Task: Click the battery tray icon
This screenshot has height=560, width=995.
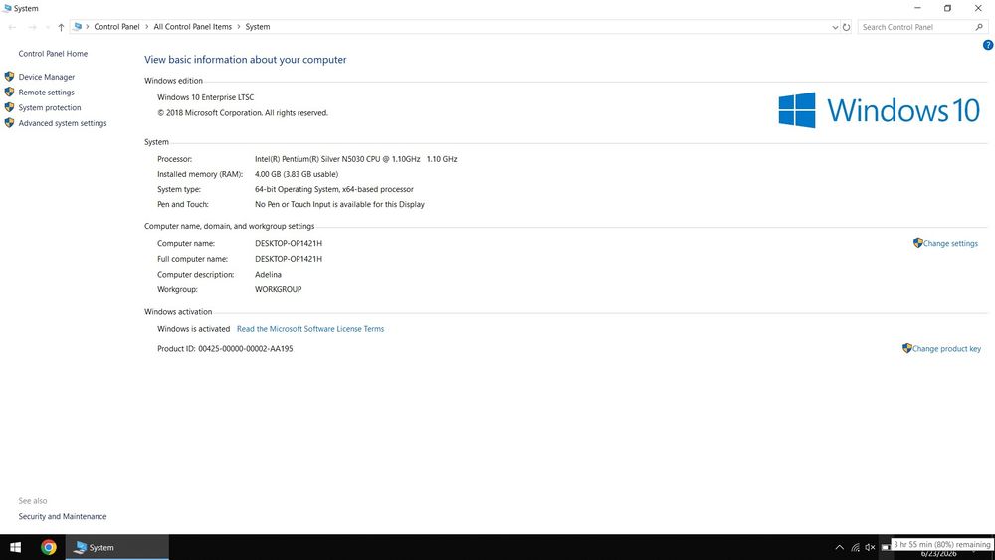Action: coord(886,547)
